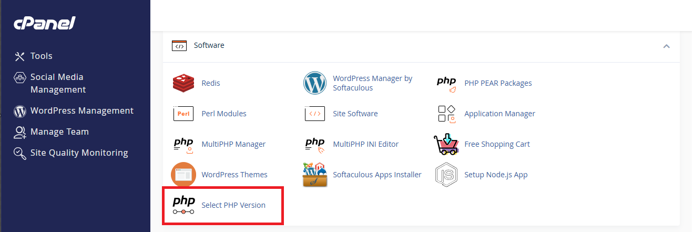Open the Redis icon
694x232 pixels.
click(183, 83)
